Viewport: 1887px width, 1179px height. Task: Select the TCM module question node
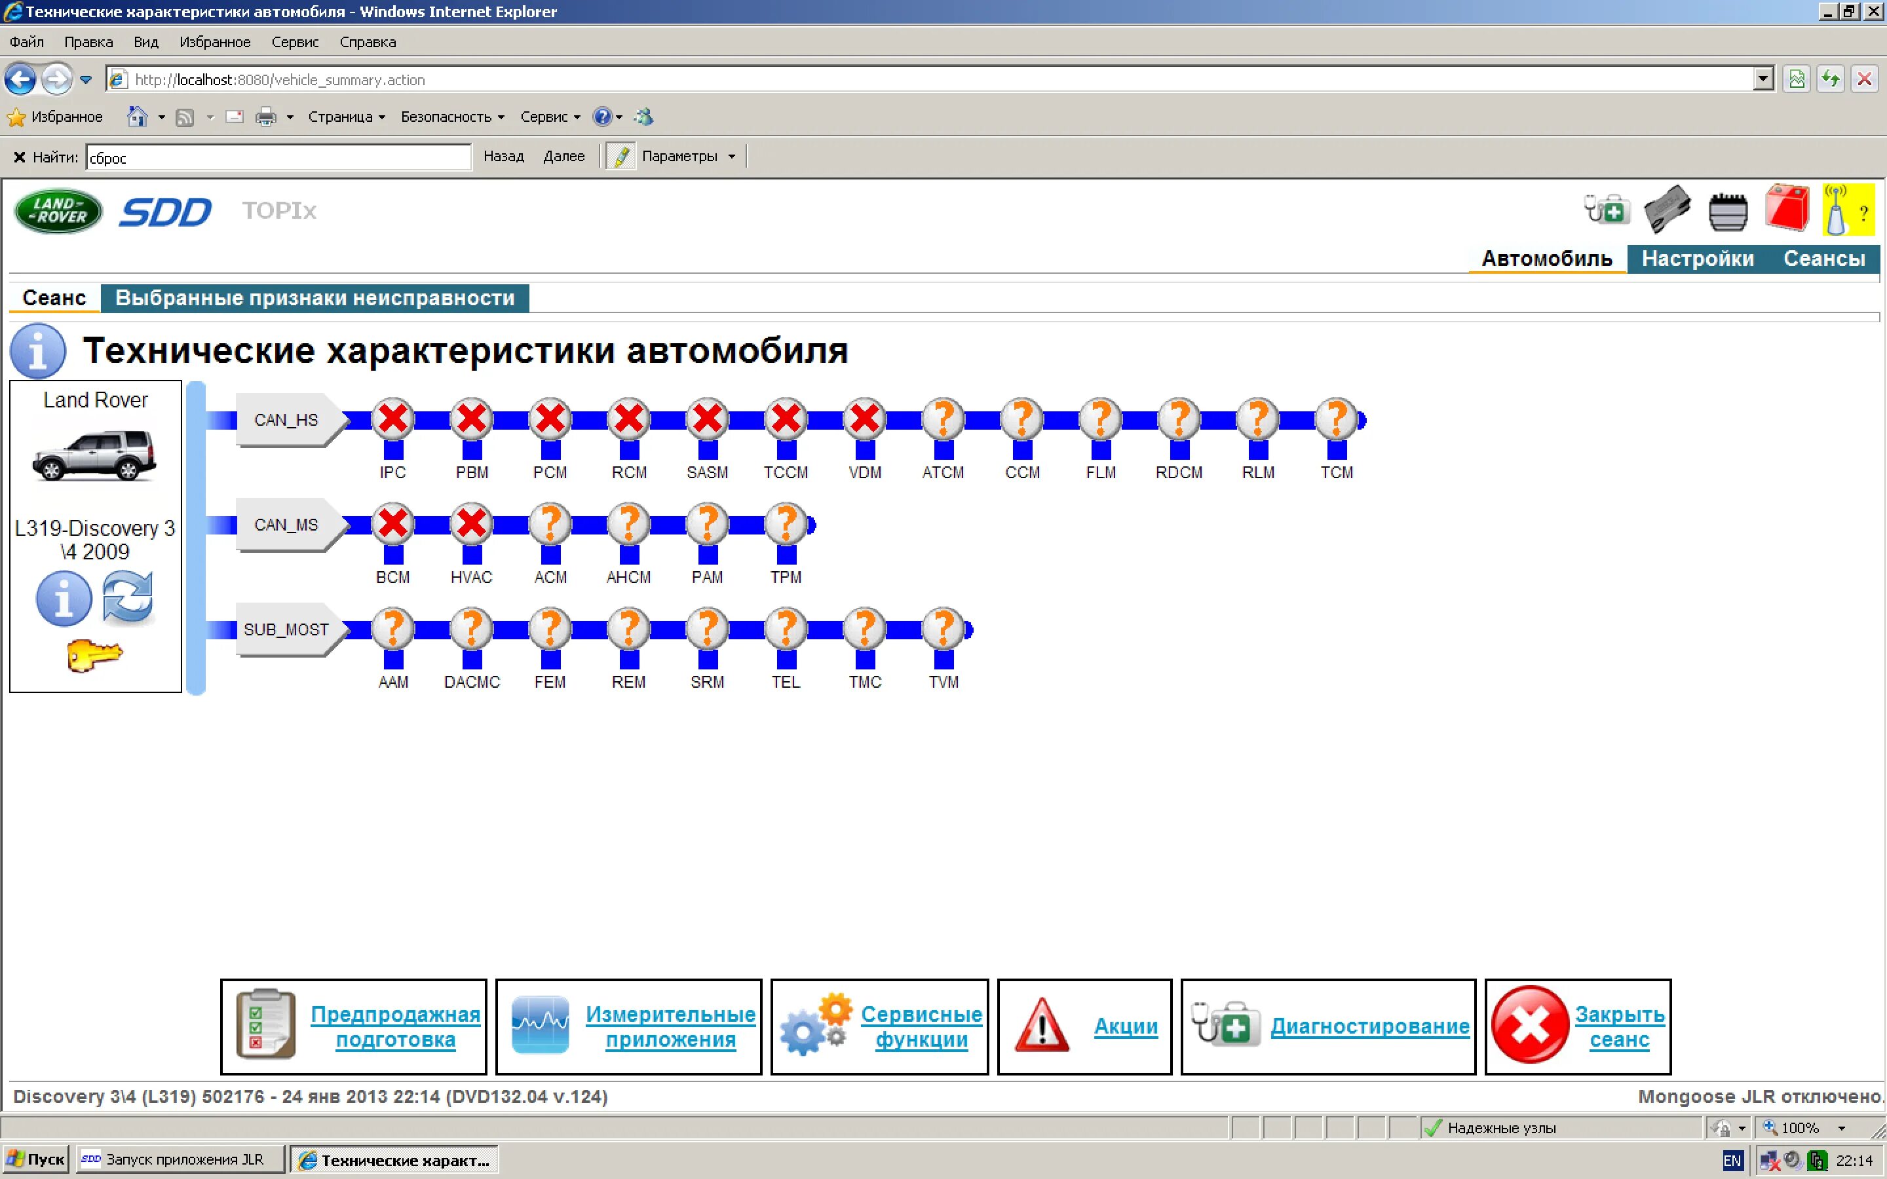[x=1337, y=419]
